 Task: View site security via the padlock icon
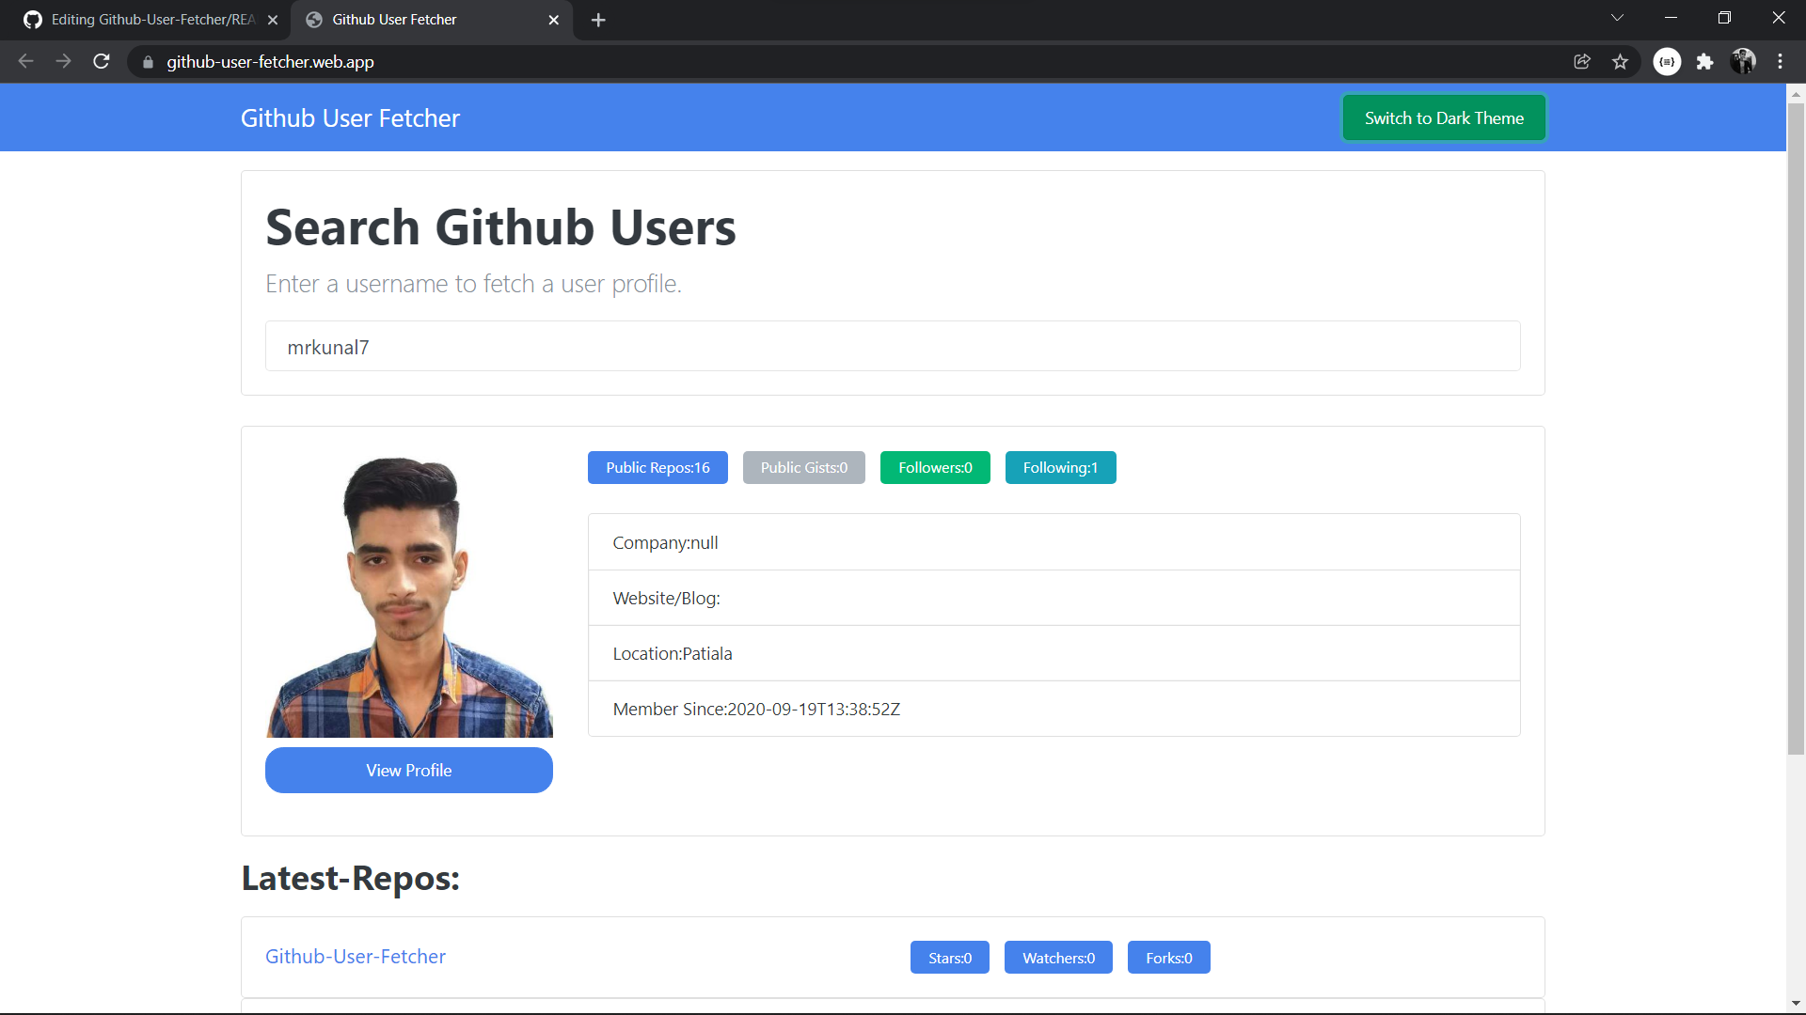[x=148, y=62]
